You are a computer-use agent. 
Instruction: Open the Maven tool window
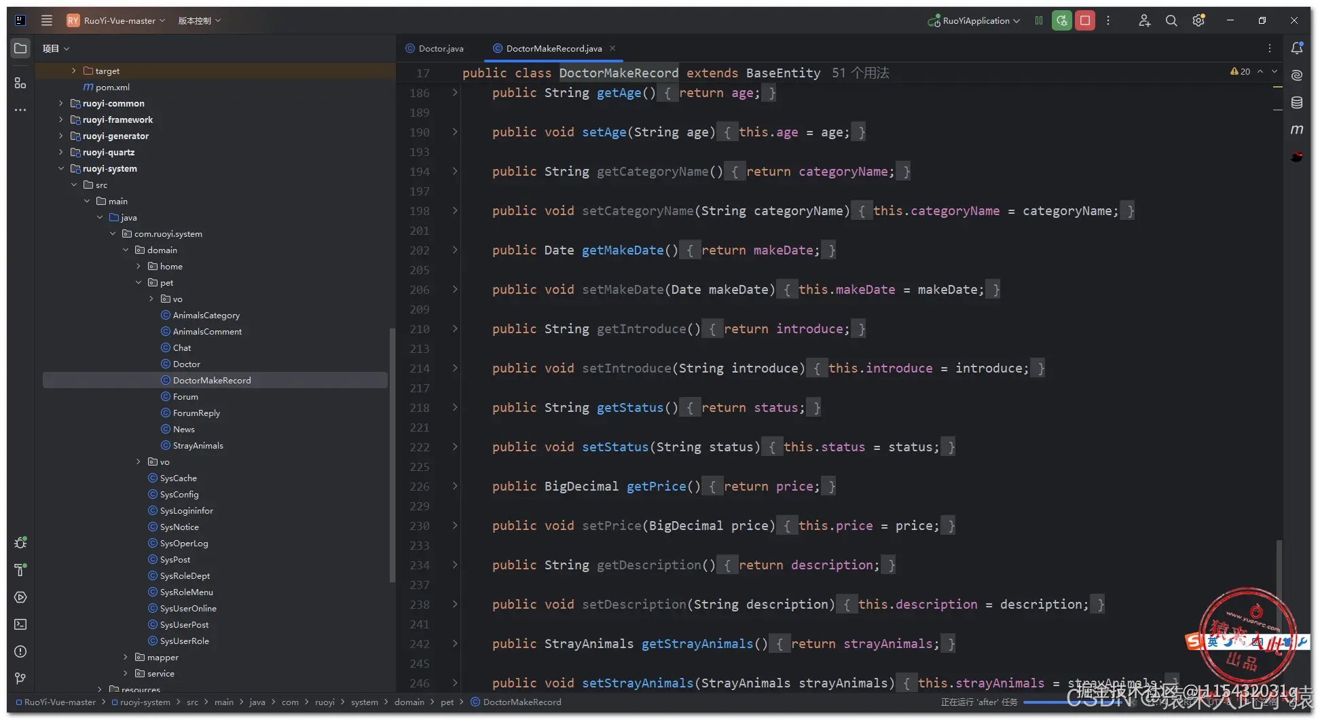pos(1297,130)
